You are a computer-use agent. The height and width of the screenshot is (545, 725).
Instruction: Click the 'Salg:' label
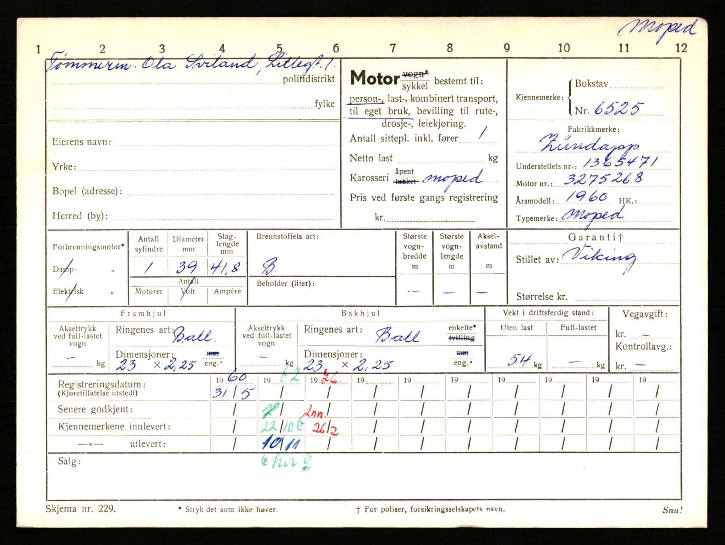pyautogui.click(x=69, y=461)
